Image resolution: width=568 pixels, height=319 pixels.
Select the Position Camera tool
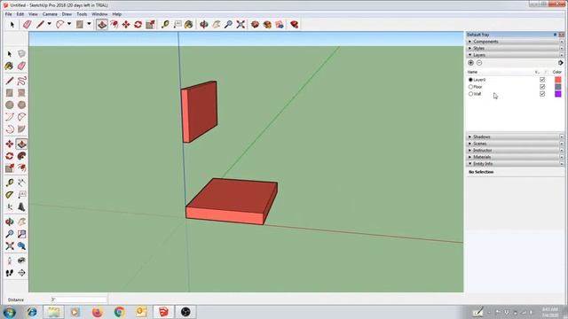pyautogui.click(x=10, y=261)
